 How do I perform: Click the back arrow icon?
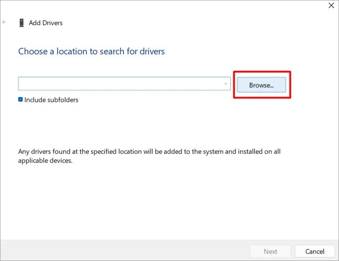point(4,22)
